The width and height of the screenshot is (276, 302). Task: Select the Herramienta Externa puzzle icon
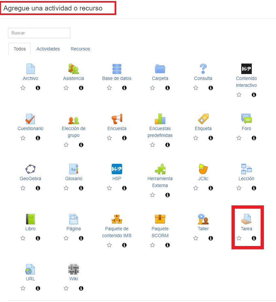pyautogui.click(x=160, y=169)
